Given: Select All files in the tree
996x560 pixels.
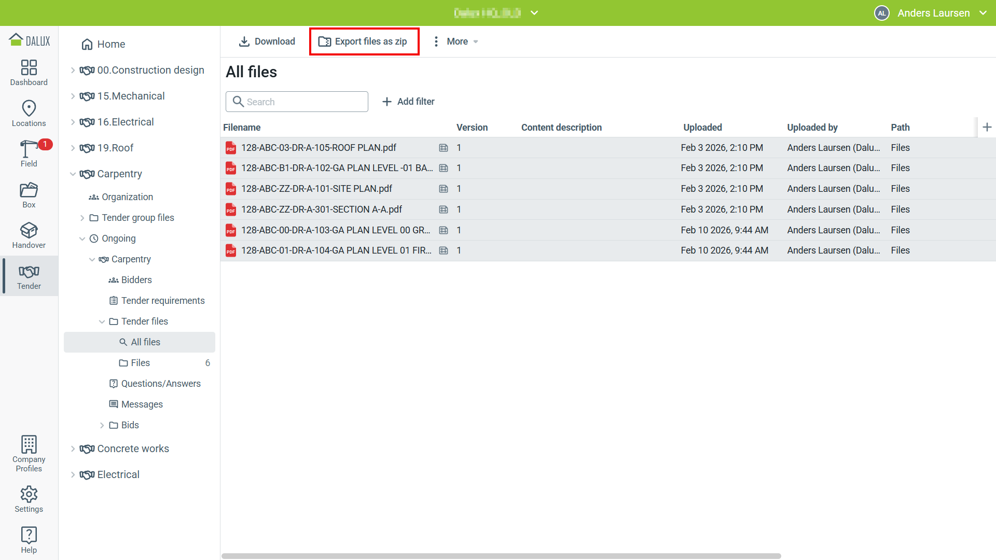Looking at the screenshot, I should (140, 342).
